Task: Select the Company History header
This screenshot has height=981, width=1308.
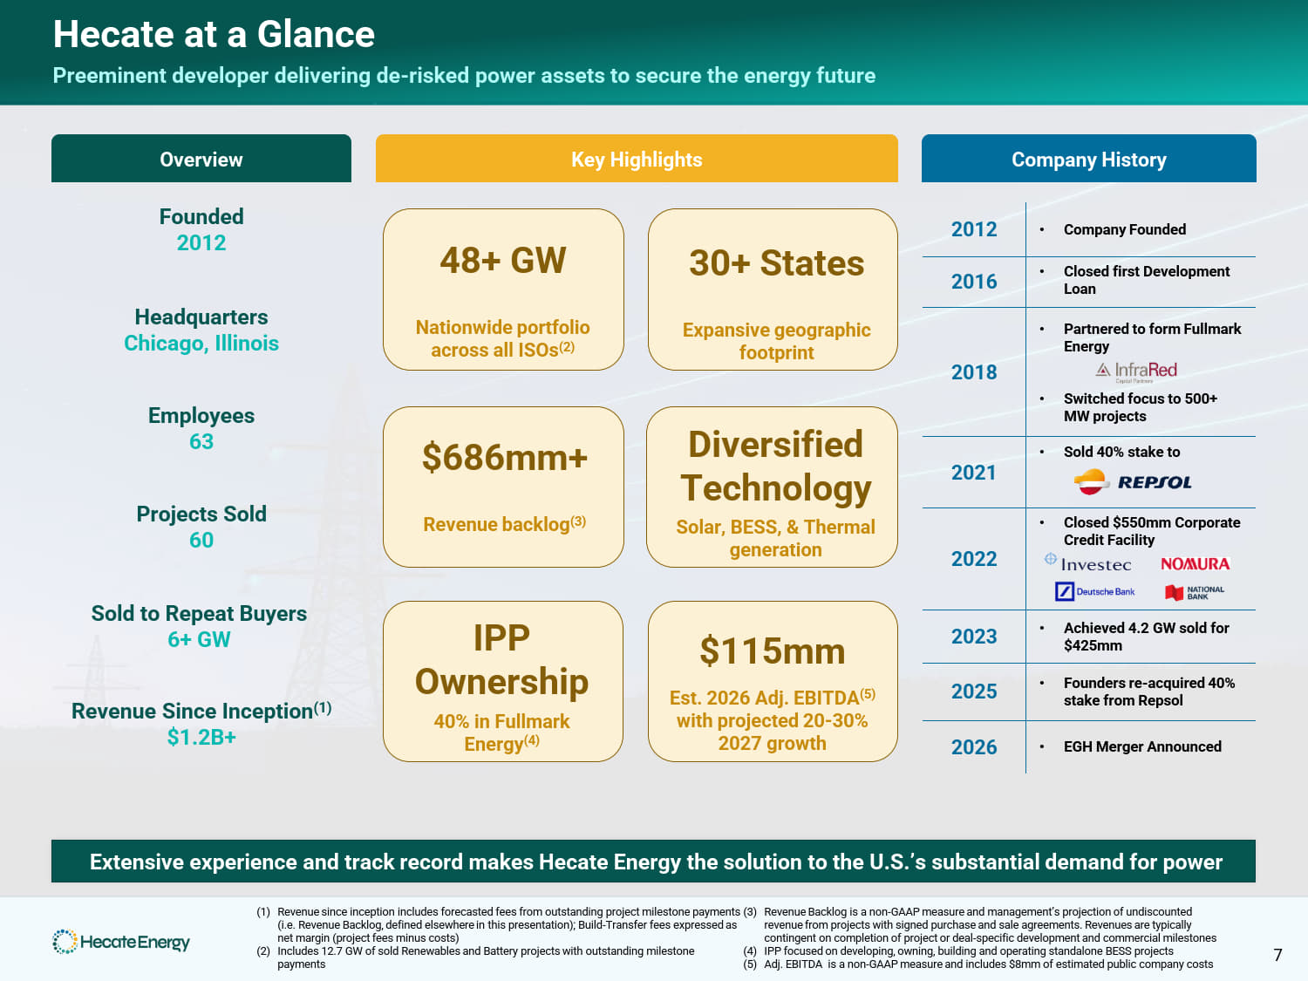Action: click(x=1088, y=160)
